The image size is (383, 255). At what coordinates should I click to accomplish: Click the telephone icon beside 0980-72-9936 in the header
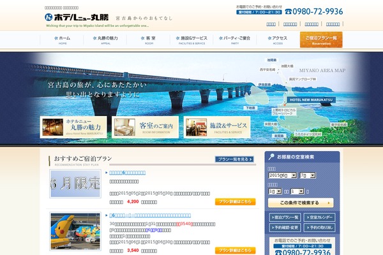288,11
